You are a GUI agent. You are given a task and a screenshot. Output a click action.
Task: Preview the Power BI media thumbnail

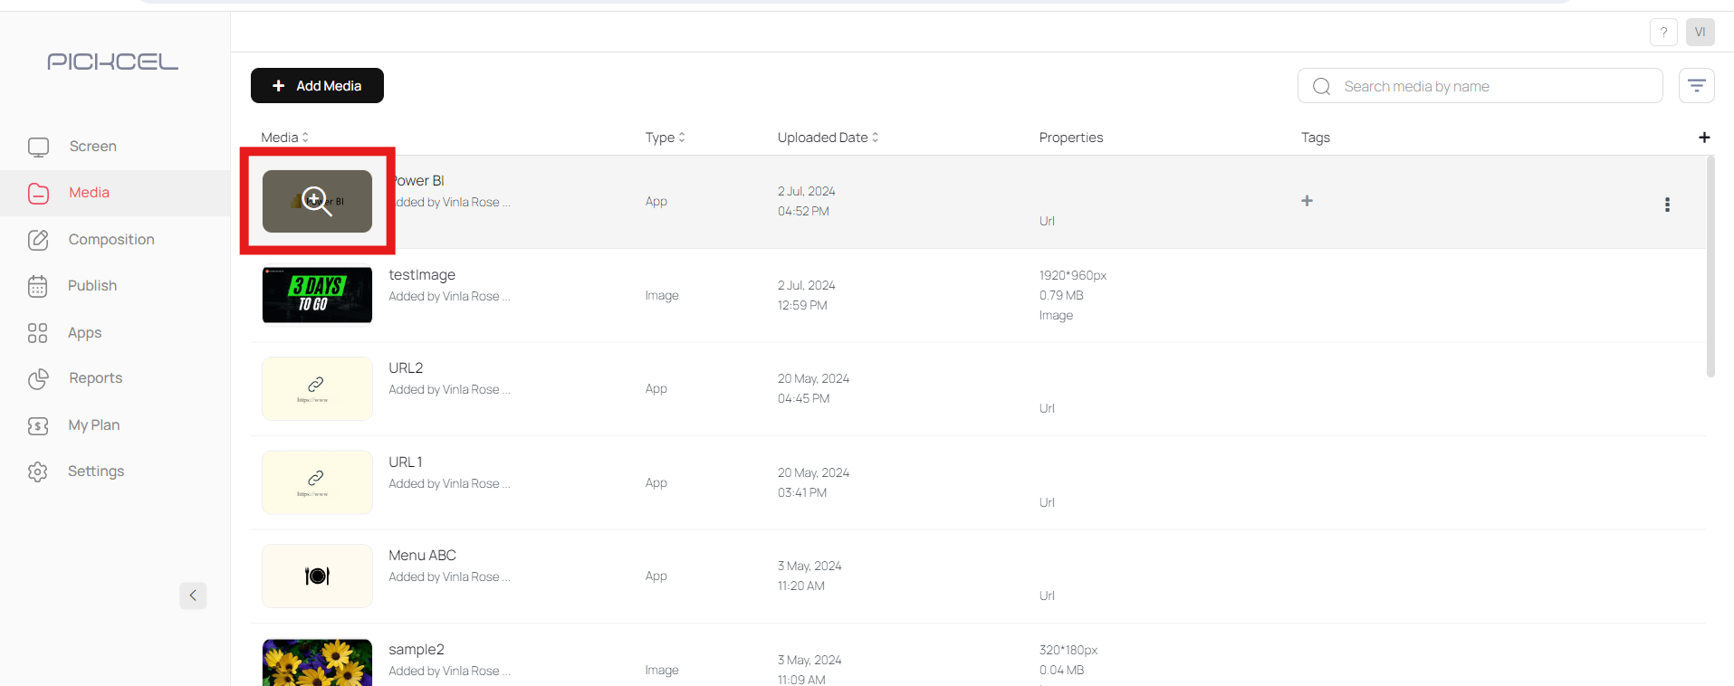(x=316, y=201)
